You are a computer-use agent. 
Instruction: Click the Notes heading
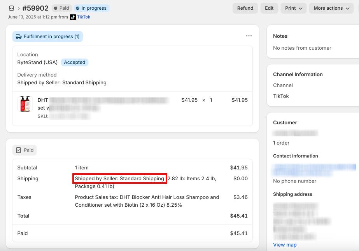point(280,36)
